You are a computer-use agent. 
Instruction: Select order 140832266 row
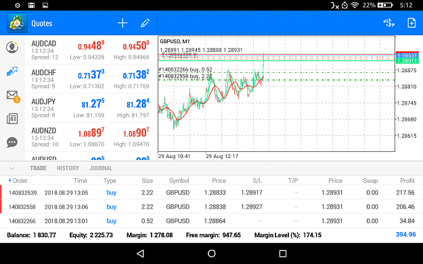[x=211, y=221]
